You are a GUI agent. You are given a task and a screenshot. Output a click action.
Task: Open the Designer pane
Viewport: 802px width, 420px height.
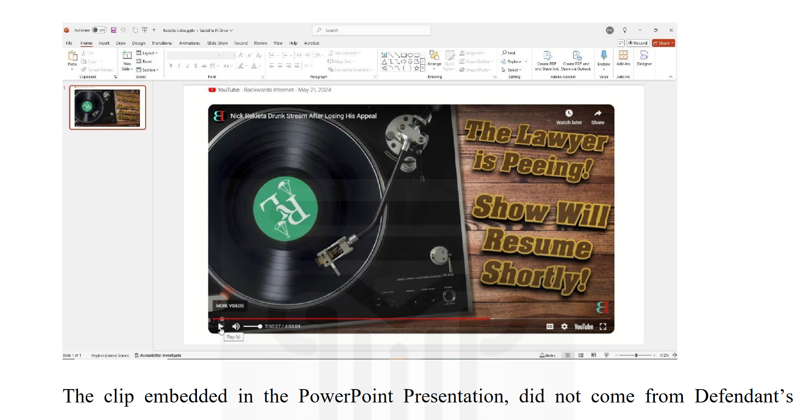(x=644, y=58)
